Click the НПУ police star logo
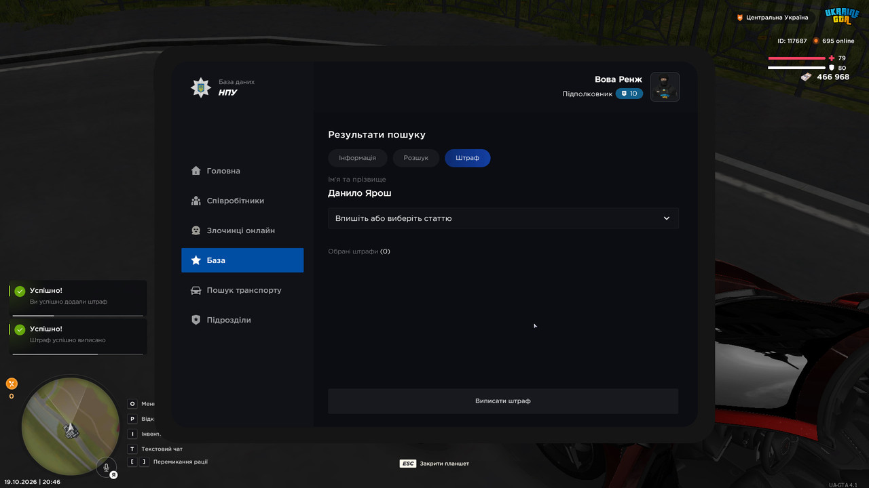Image resolution: width=869 pixels, height=488 pixels. coord(200,87)
